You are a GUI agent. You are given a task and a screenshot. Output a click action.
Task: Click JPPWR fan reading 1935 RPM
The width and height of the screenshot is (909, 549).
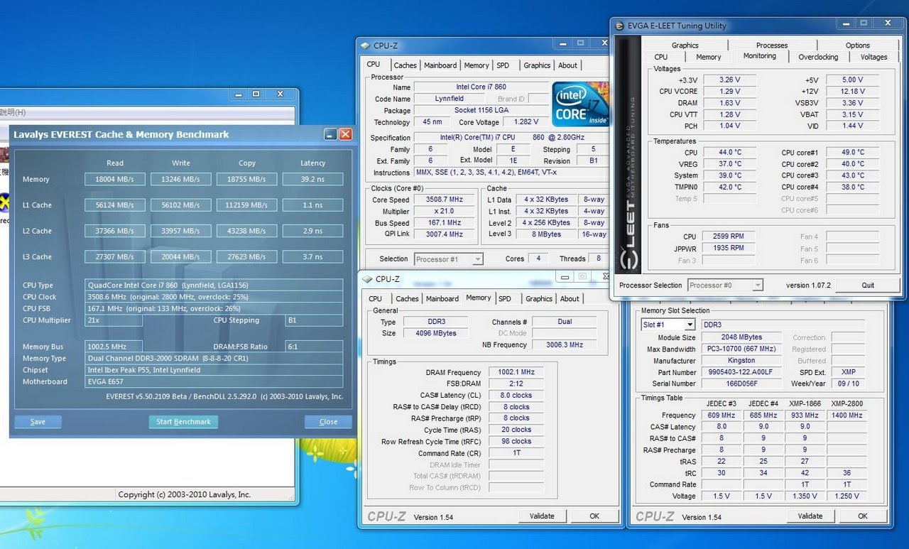729,248
